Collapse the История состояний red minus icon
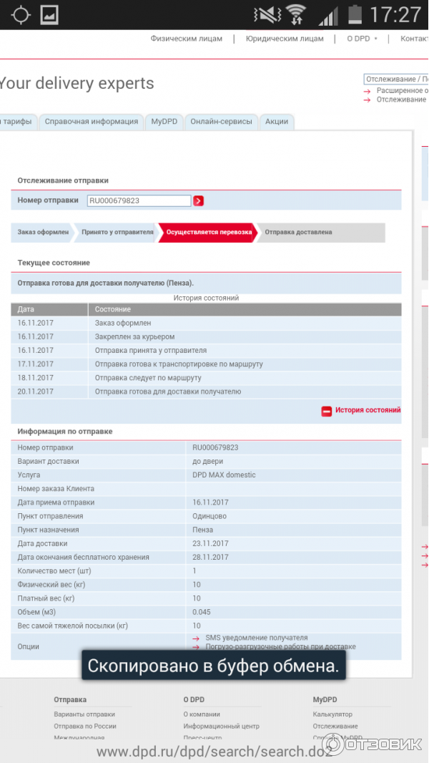The width and height of the screenshot is (429, 763). pyautogui.click(x=327, y=411)
